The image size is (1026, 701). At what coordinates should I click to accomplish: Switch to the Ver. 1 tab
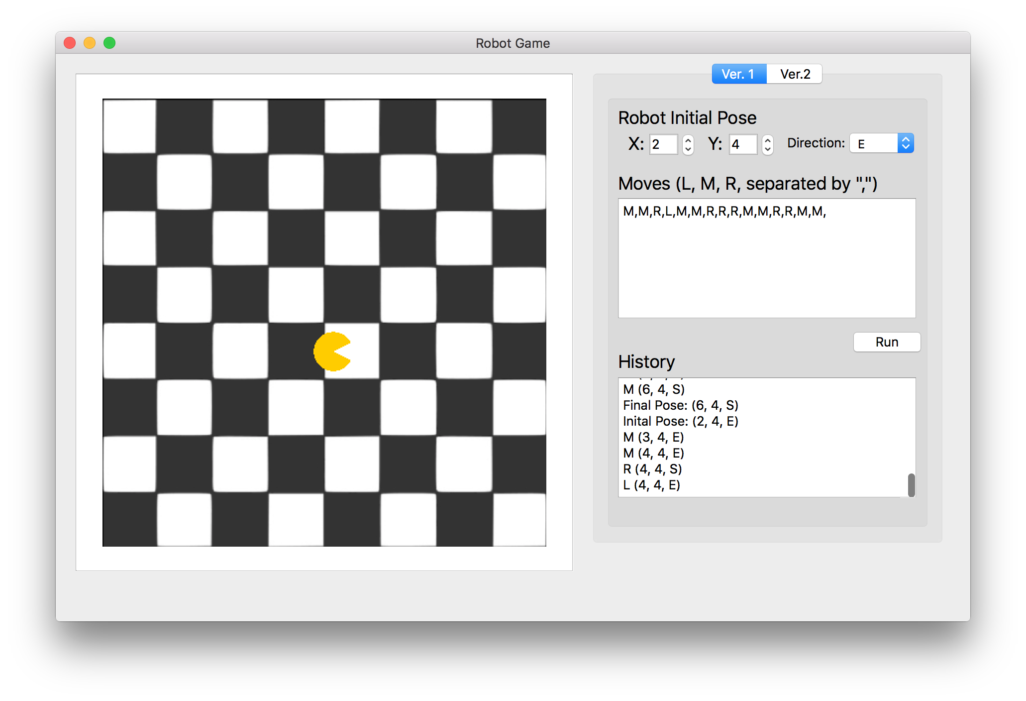[739, 74]
